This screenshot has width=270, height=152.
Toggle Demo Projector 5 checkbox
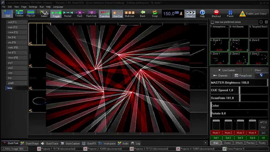(225, 149)
